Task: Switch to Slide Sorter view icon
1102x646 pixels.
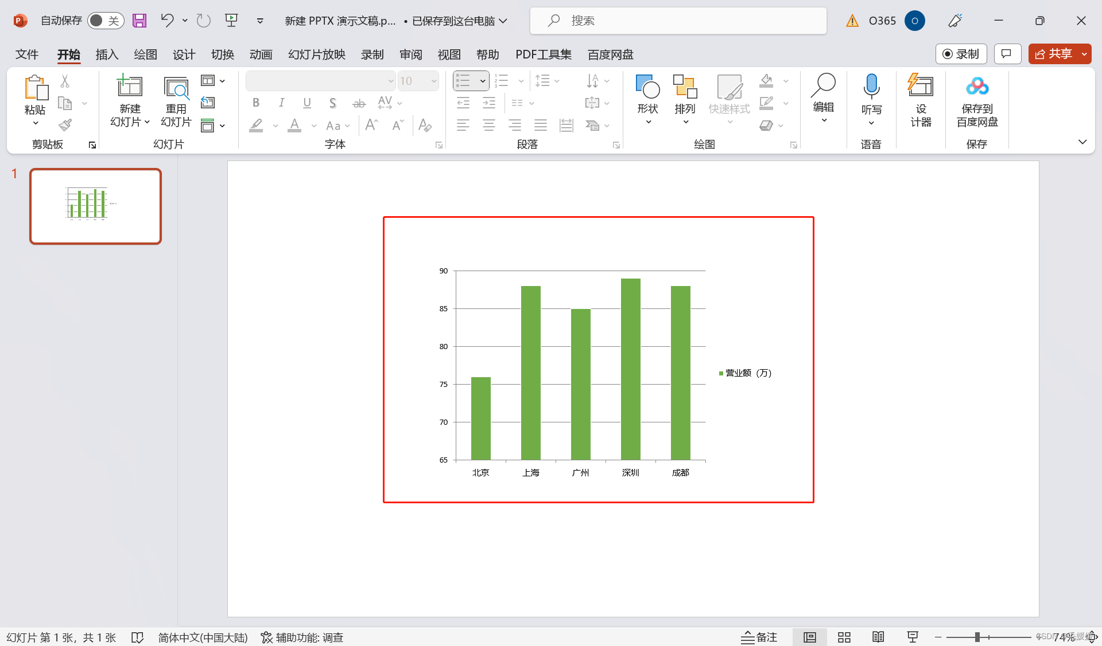Action: coord(844,637)
